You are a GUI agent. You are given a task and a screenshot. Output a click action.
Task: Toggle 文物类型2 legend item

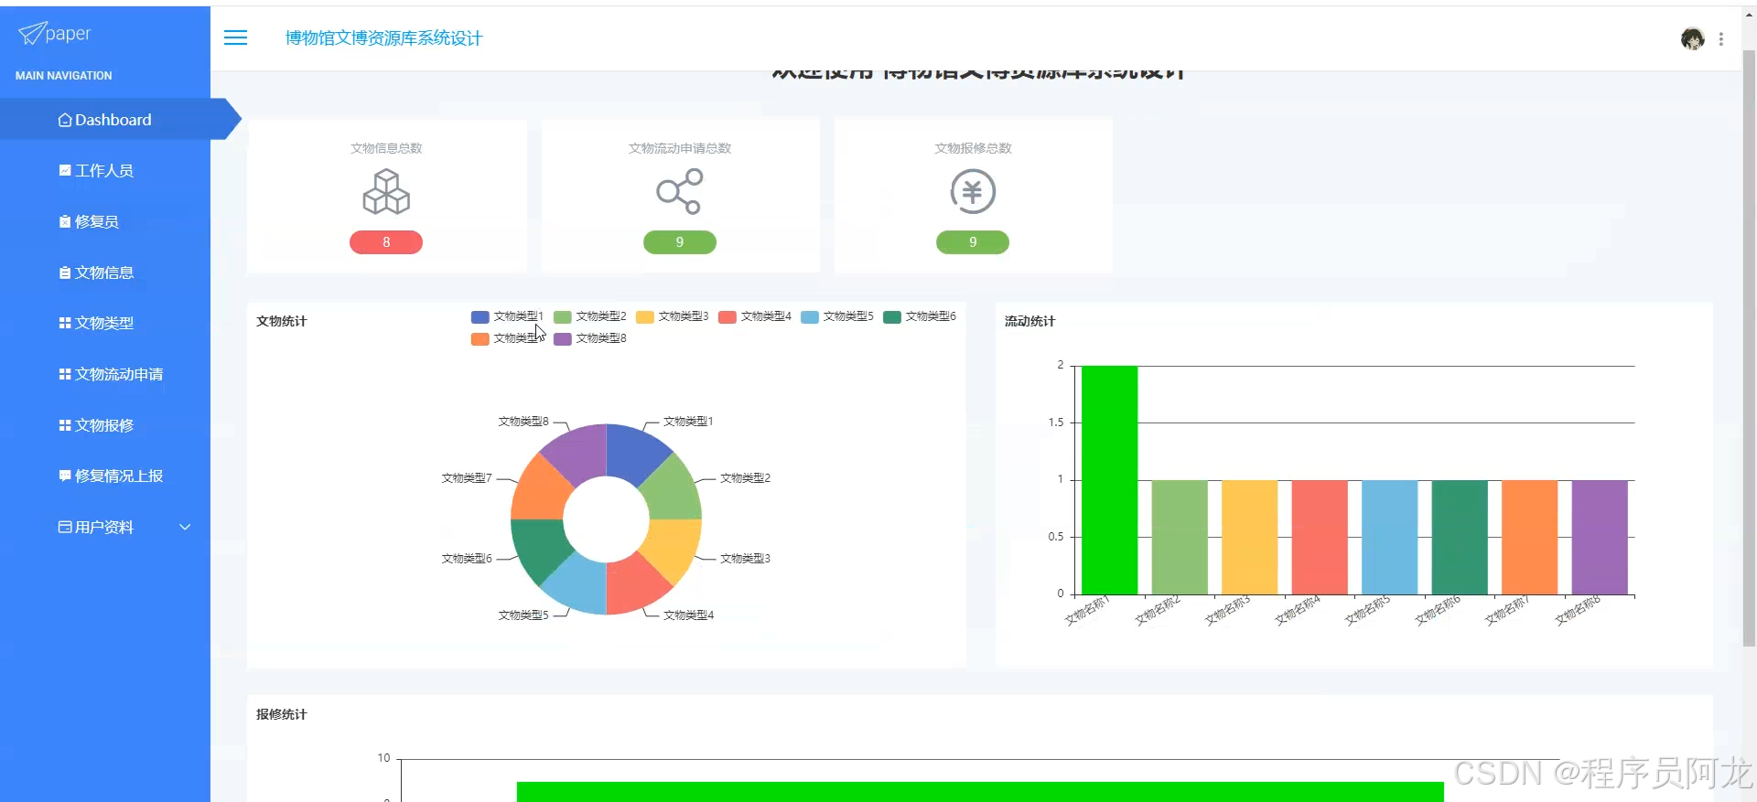pos(590,316)
